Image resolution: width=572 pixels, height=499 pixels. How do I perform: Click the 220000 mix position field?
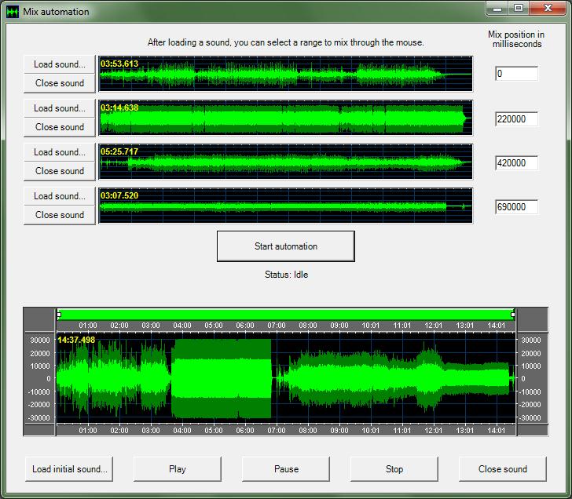click(x=516, y=119)
